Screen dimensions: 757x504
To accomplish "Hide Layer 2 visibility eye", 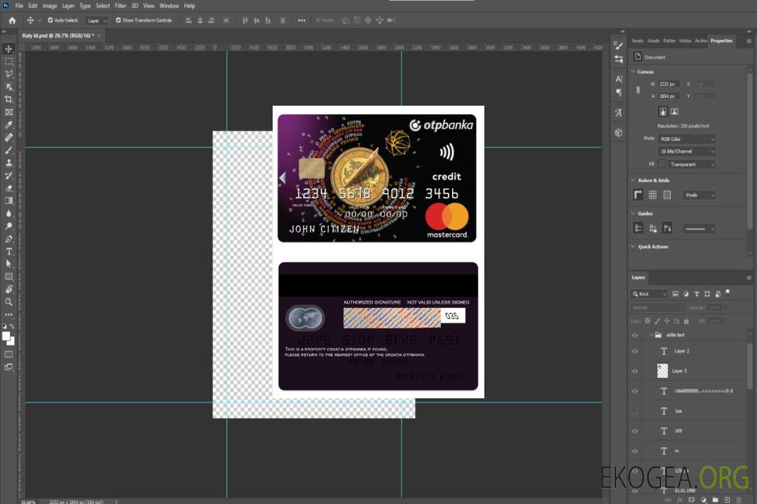I will click(x=635, y=351).
